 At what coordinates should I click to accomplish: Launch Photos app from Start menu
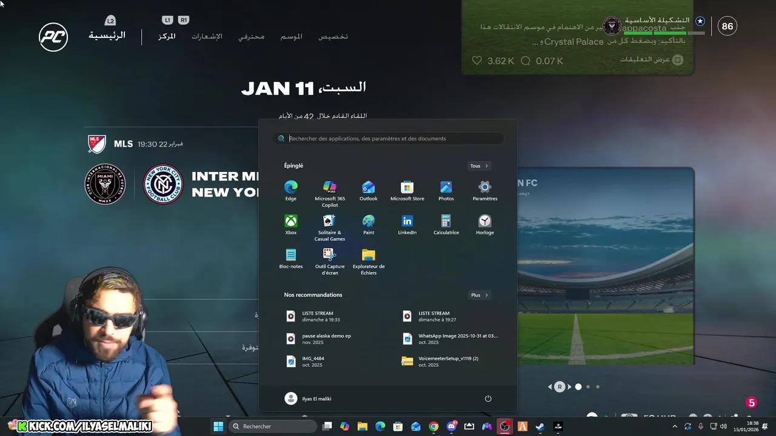(x=446, y=191)
